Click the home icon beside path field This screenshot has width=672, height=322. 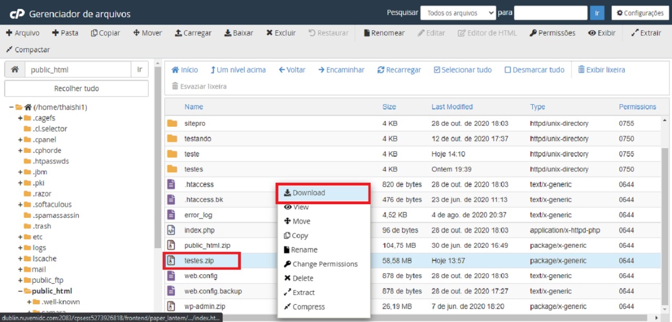[x=15, y=70]
